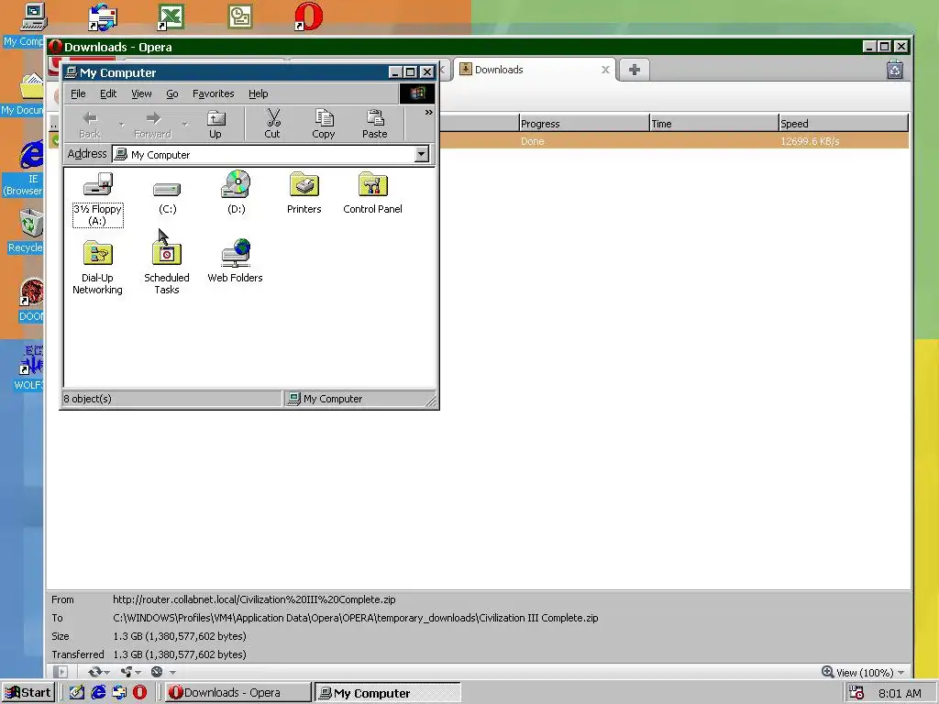Select the DOOM desktop shortcut
939x704 pixels.
click(x=30, y=300)
